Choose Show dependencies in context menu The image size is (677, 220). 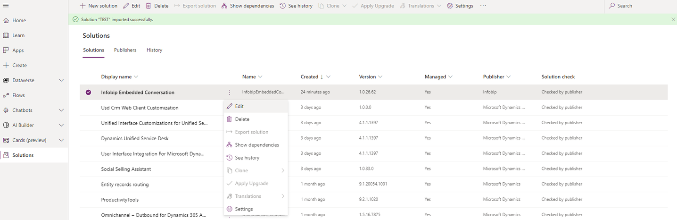[x=256, y=145]
